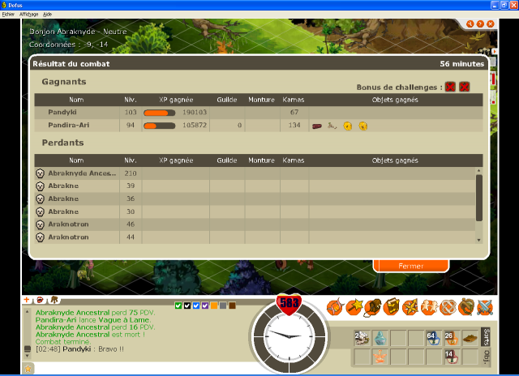519x376 pixels.
Task: Click the Fermer button
Action: coord(411,266)
